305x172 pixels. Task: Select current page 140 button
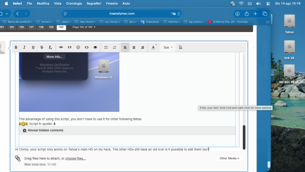click(x=61, y=27)
